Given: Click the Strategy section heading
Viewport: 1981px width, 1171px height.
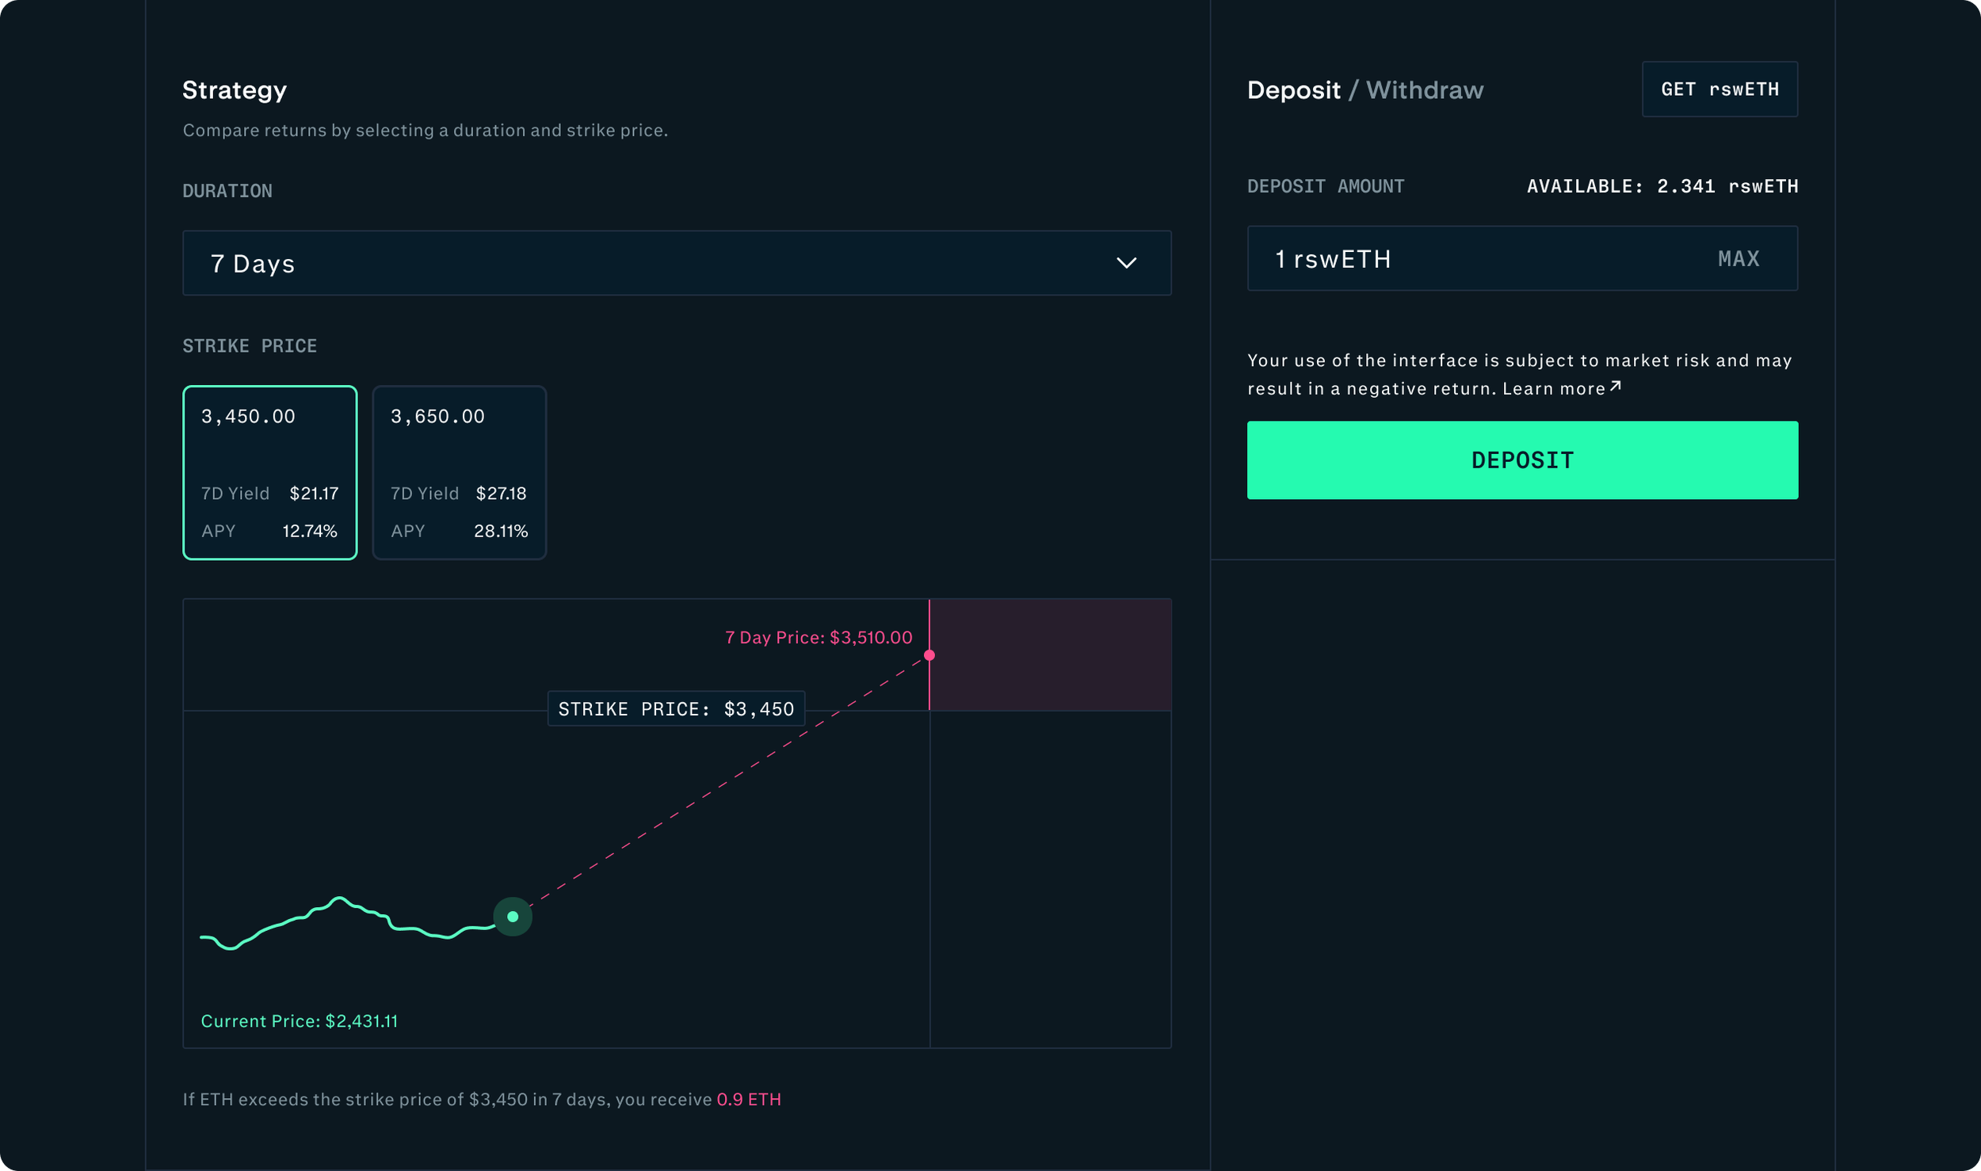Looking at the screenshot, I should (x=235, y=90).
